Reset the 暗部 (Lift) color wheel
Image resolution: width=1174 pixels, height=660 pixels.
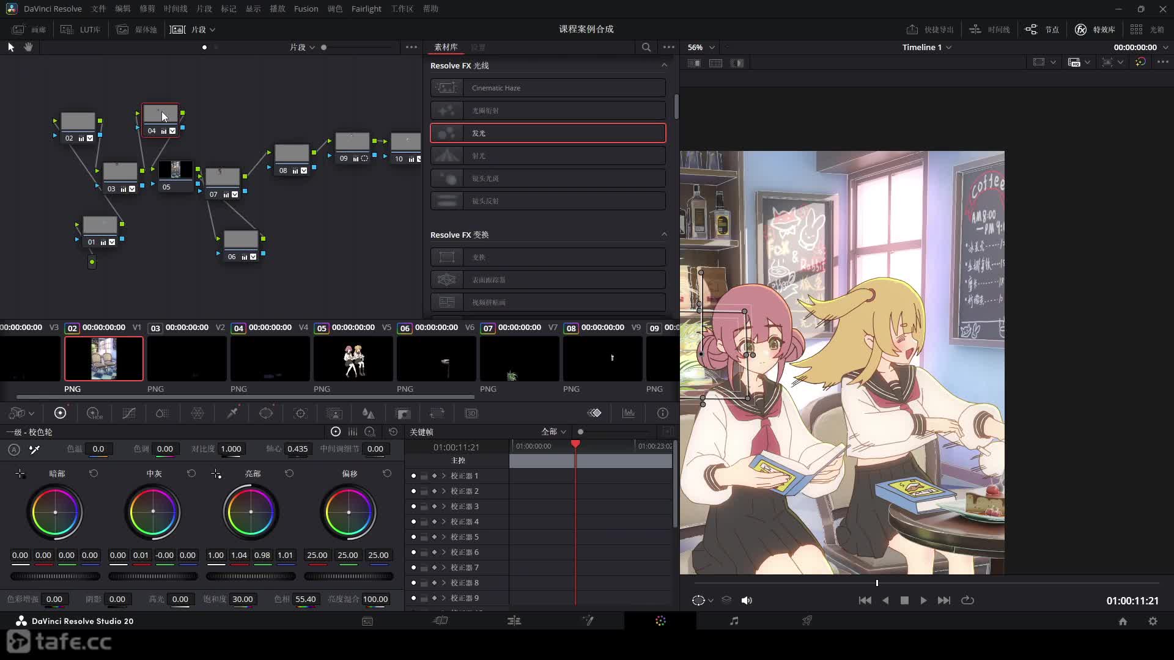point(94,474)
